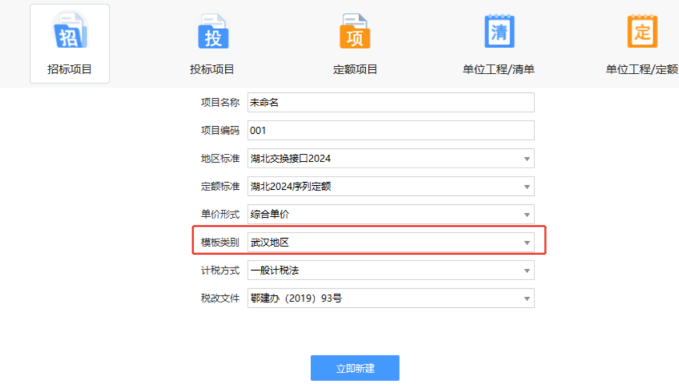The image size is (679, 385).
Task: Expand the 定额标准 dropdown arrow
Action: 527,186
